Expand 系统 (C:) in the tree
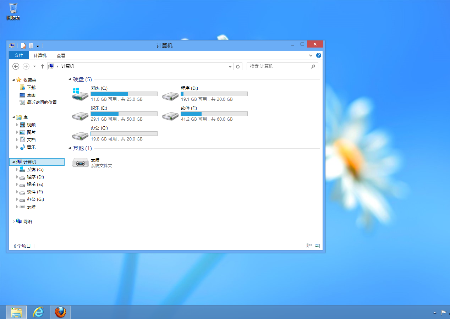 pyautogui.click(x=17, y=170)
